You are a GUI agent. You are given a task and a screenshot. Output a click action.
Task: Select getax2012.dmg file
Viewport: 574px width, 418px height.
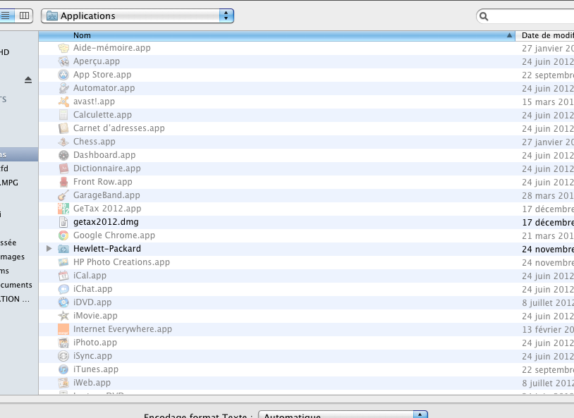tap(106, 222)
